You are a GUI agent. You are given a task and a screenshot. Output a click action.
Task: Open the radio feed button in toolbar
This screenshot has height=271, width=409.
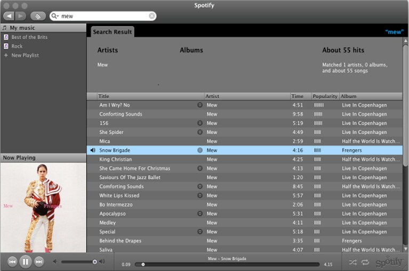click(x=38, y=16)
